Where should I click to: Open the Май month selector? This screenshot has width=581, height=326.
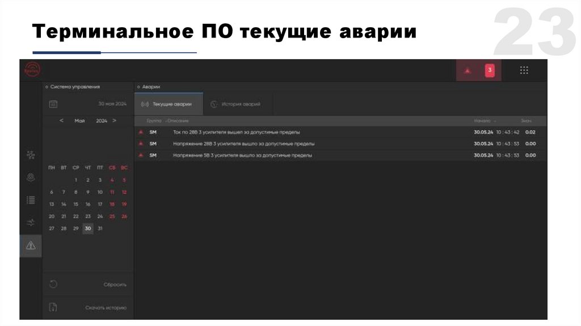79,121
